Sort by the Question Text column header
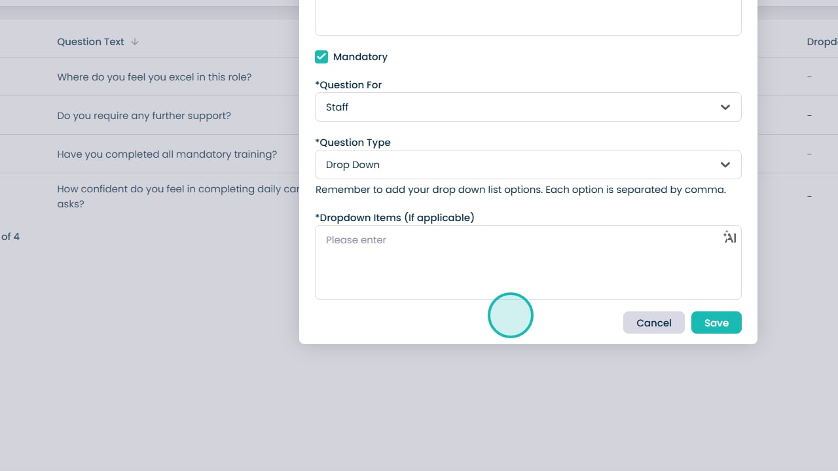The height and width of the screenshot is (471, 838). [x=90, y=42]
